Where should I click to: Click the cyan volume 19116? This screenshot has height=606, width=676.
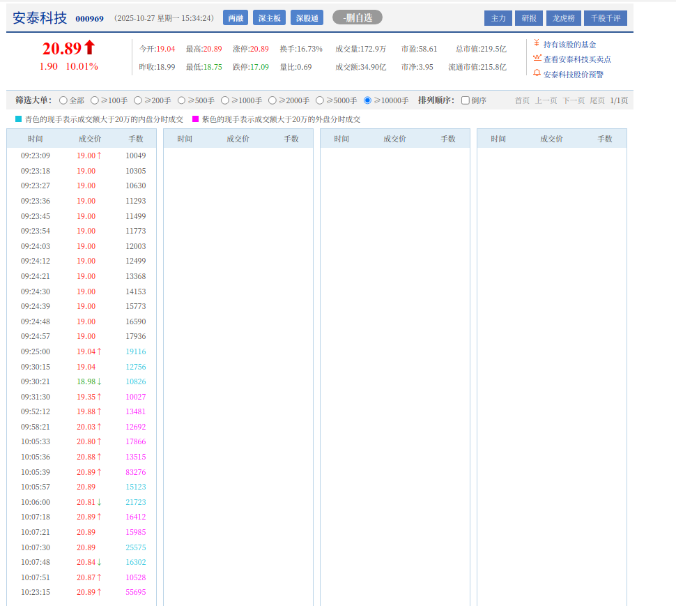(x=136, y=351)
